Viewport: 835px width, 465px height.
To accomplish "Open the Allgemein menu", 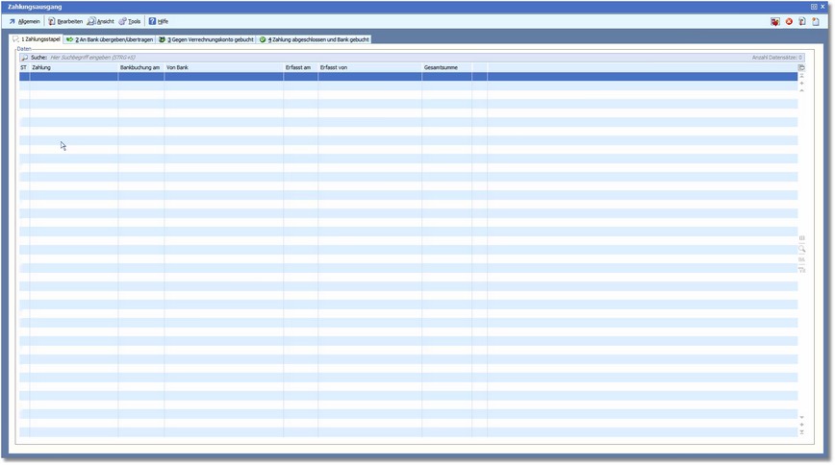I will (x=25, y=21).
